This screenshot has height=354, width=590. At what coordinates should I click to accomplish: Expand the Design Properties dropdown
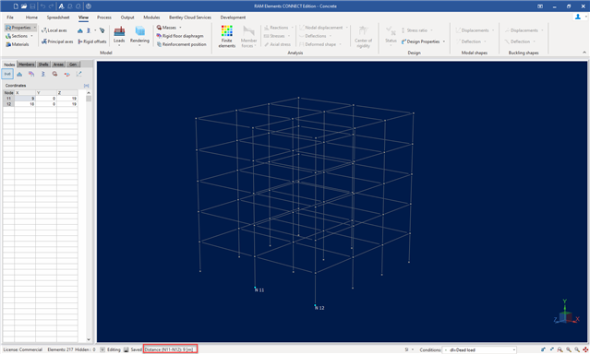(444, 41)
